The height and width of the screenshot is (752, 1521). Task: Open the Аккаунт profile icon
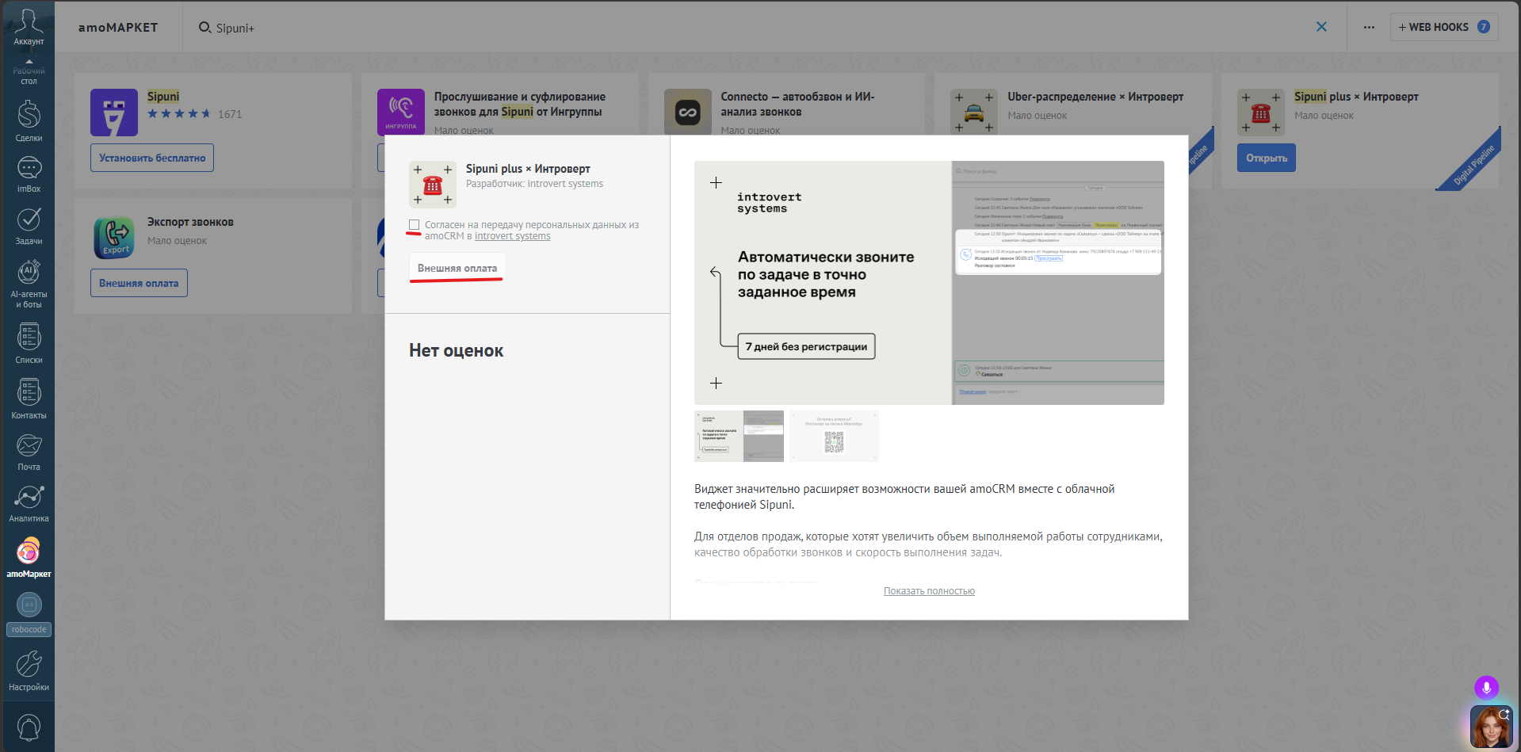[29, 26]
